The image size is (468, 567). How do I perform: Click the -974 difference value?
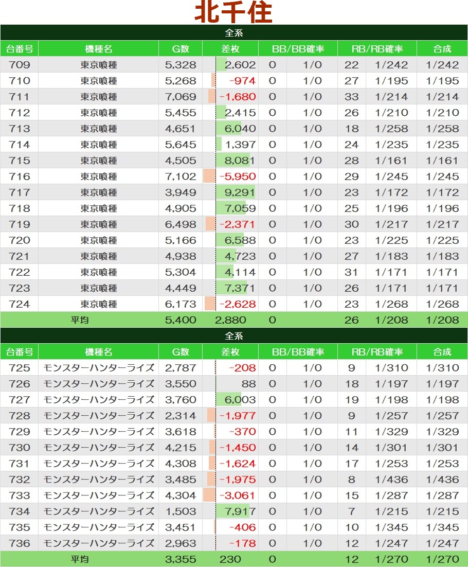(243, 81)
